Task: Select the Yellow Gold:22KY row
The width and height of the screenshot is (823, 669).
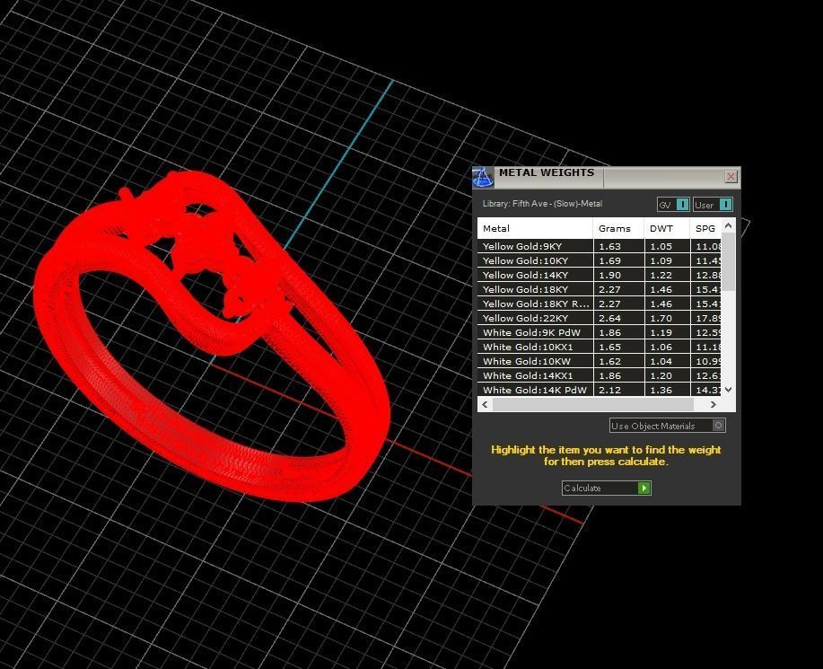Action: tap(599, 318)
